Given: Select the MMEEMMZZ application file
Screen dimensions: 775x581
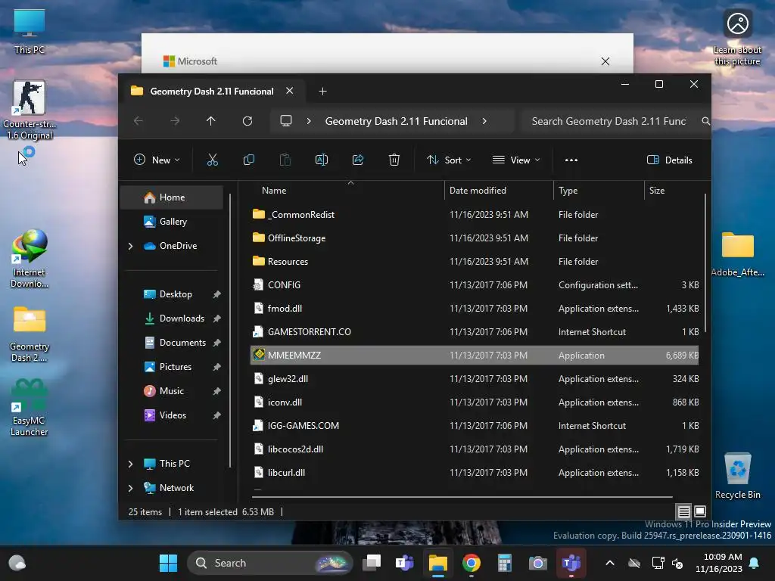Looking at the screenshot, I should (x=475, y=356).
